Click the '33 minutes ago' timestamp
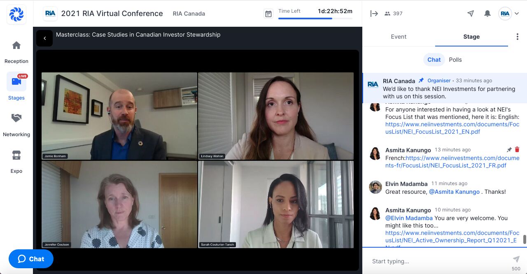Image resolution: width=527 pixels, height=274 pixels. point(474,81)
